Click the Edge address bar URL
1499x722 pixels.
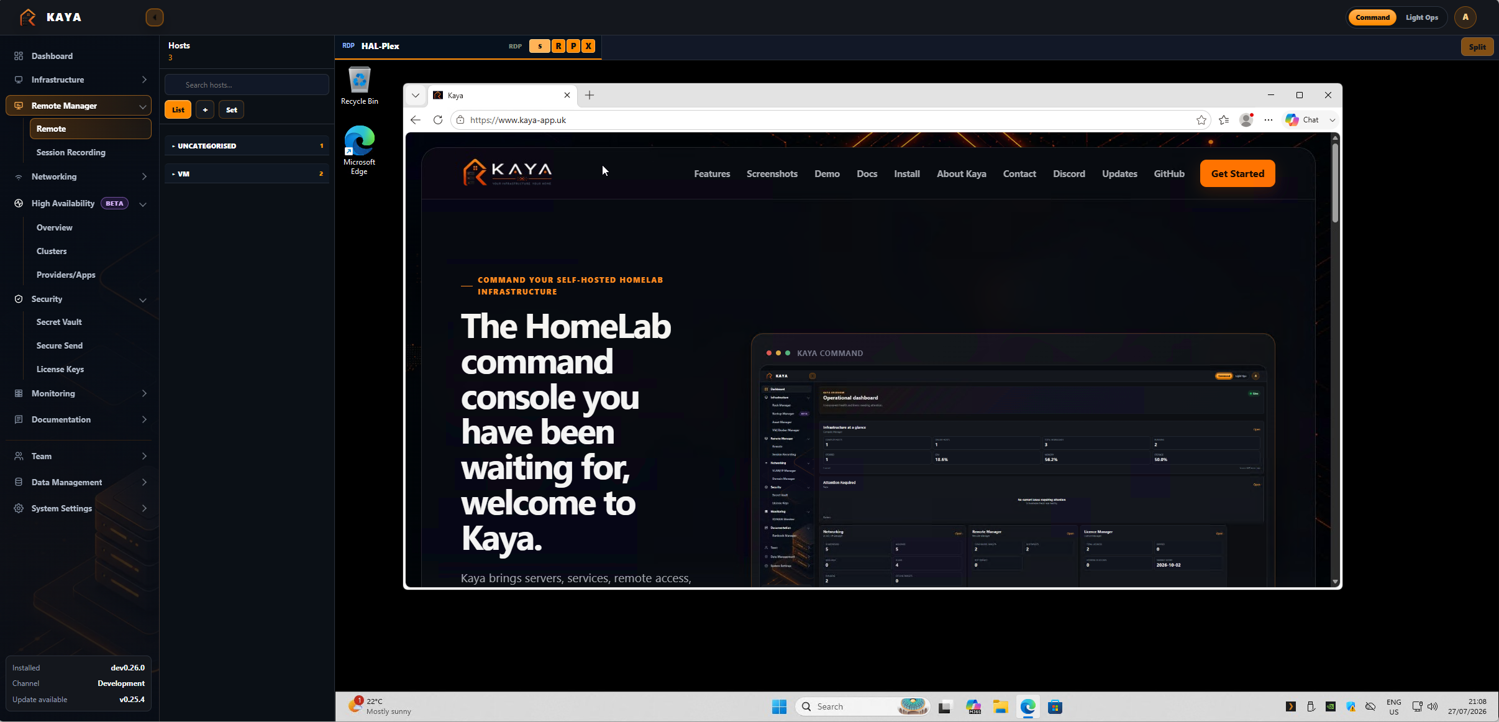click(x=518, y=120)
